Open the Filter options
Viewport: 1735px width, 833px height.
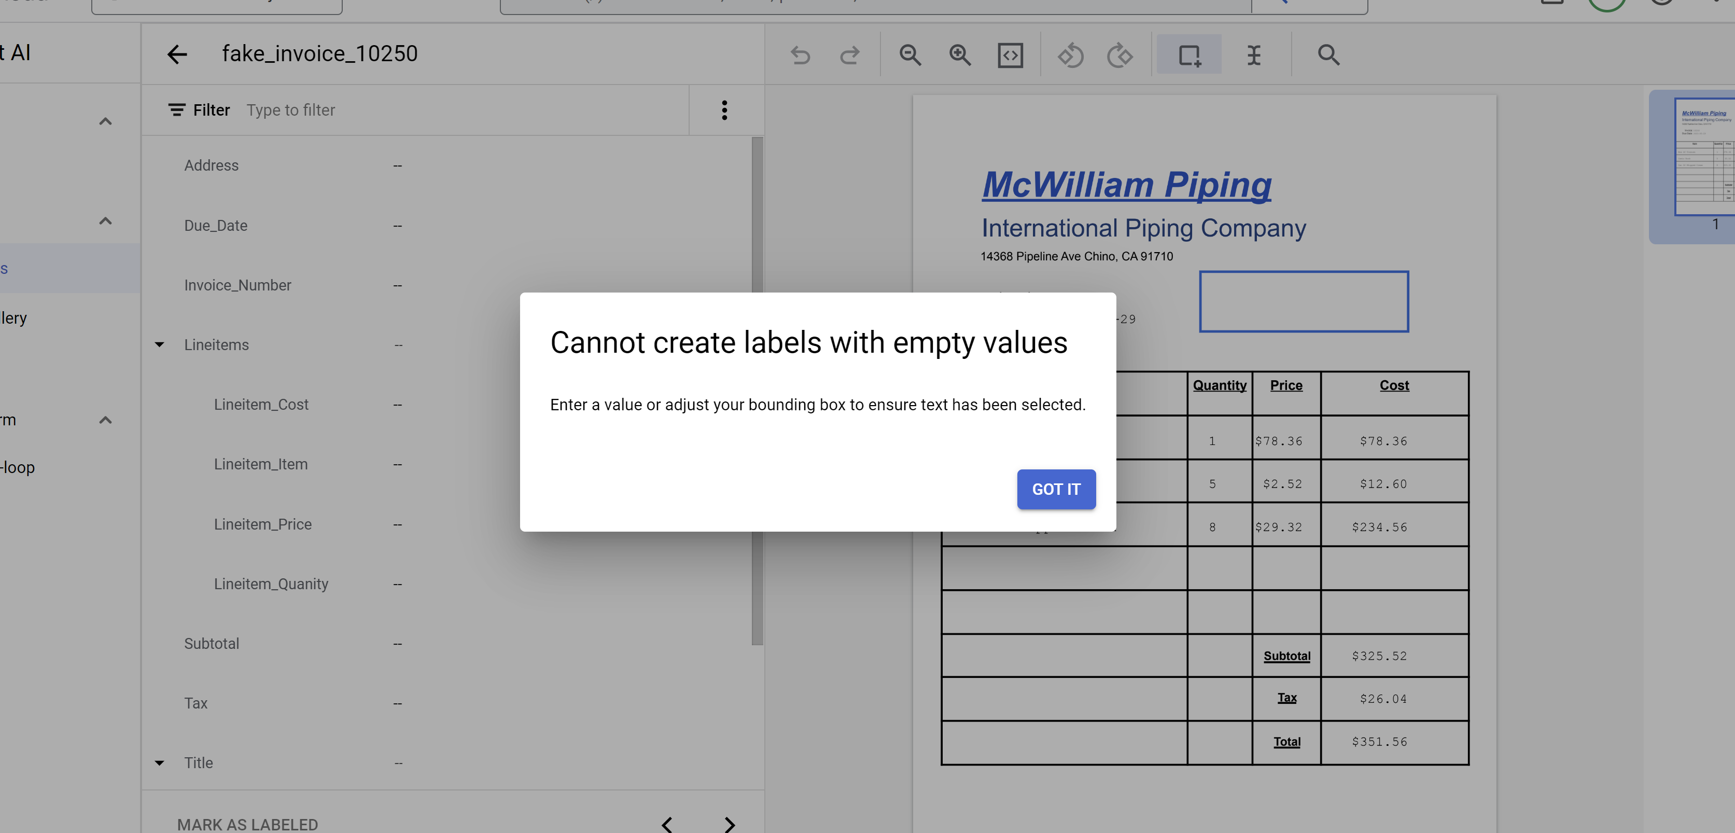tap(198, 109)
